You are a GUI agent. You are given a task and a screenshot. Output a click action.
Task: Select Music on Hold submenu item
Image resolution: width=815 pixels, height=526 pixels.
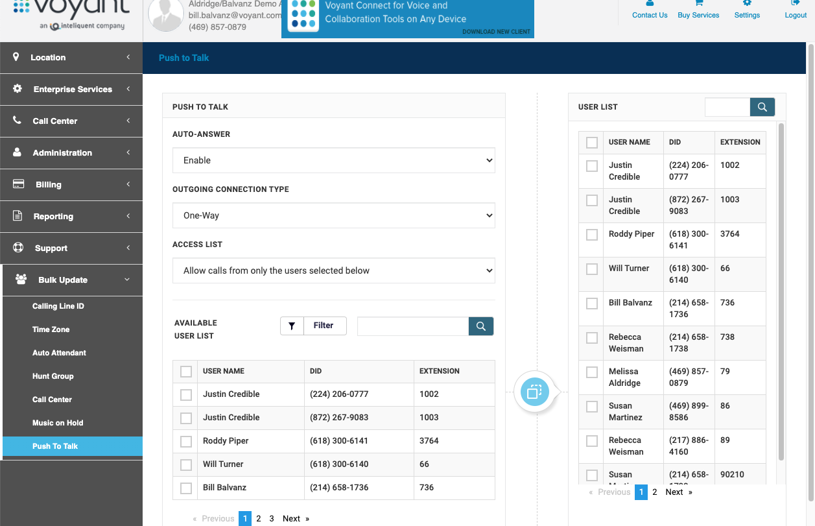click(58, 423)
